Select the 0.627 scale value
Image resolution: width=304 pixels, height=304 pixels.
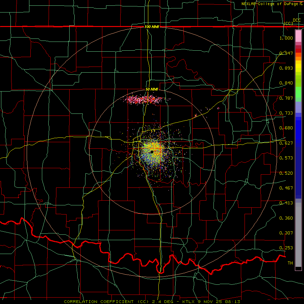pos(286,143)
